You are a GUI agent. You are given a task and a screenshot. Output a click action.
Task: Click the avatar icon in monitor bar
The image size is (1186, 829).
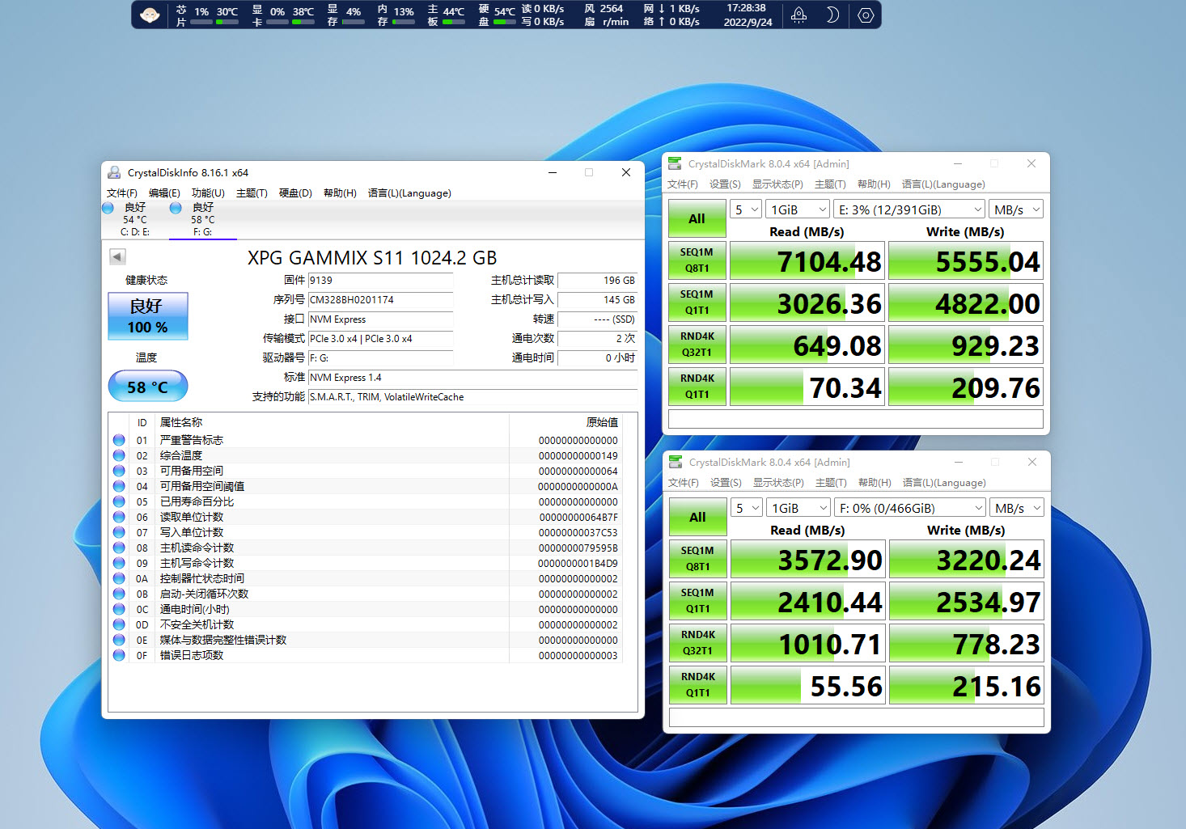pos(150,15)
